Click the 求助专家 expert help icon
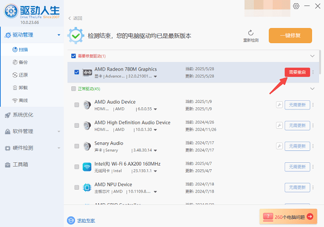This screenshot has width=324, height=227. point(71,221)
